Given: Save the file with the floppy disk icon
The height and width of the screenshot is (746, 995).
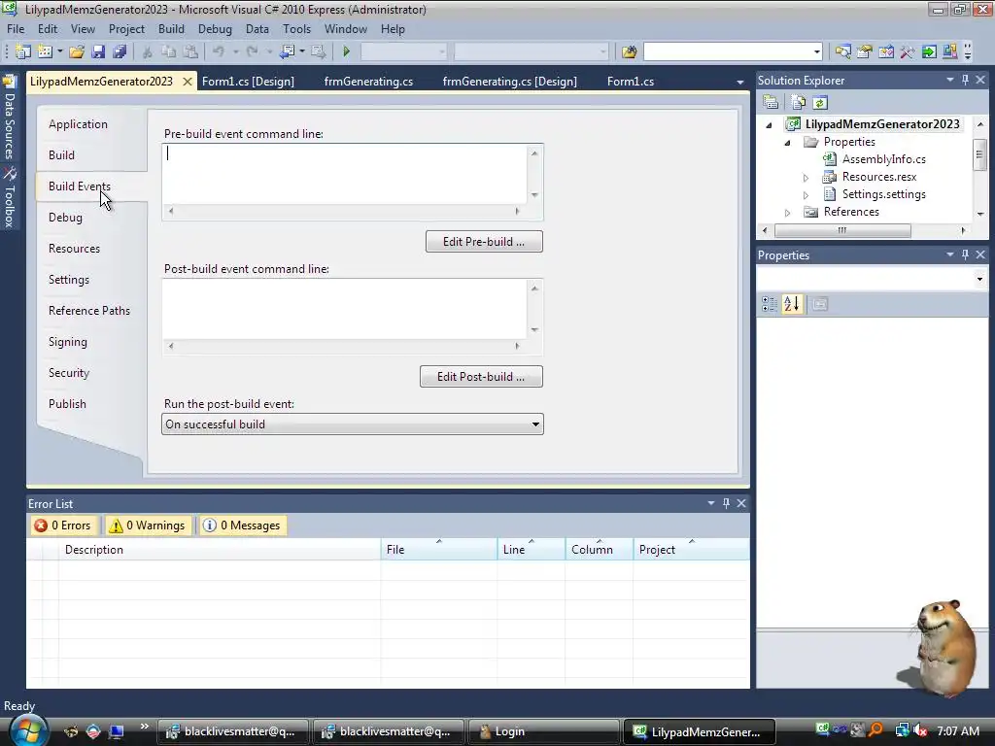Looking at the screenshot, I should pyautogui.click(x=98, y=51).
